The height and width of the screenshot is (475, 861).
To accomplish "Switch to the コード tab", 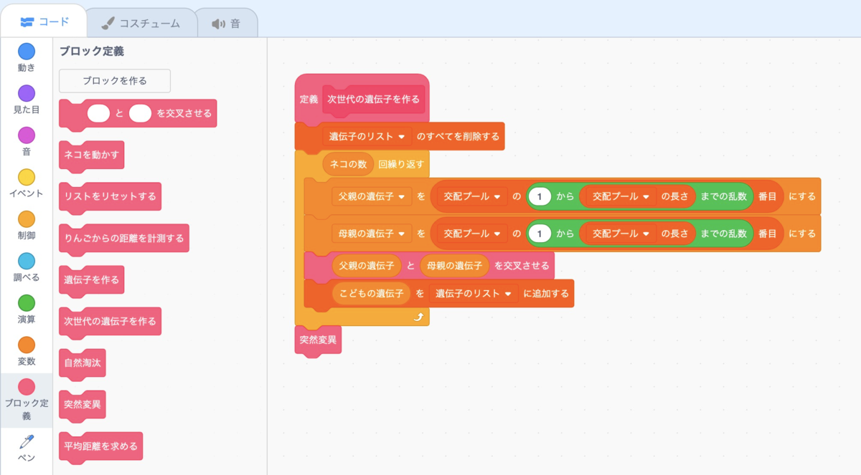I will (44, 22).
